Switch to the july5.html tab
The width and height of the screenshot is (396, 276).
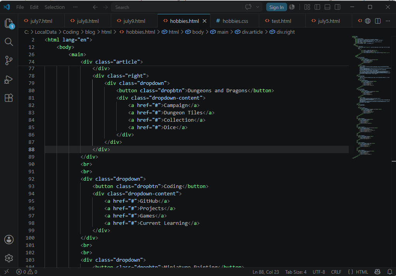pyautogui.click(x=329, y=21)
